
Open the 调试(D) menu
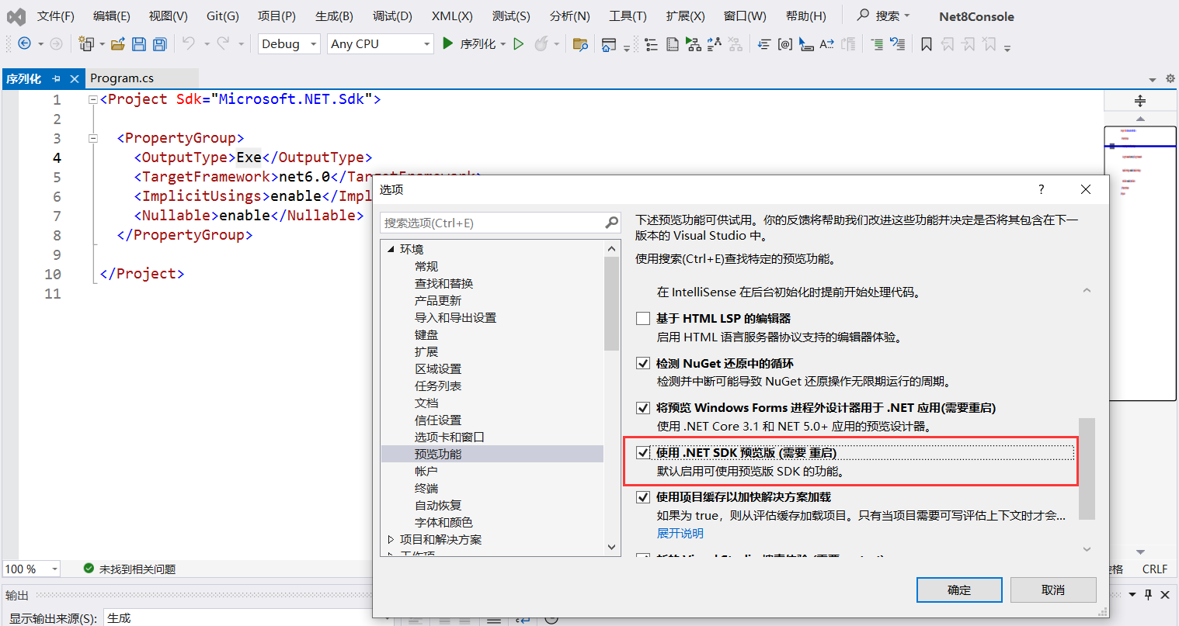coord(392,16)
